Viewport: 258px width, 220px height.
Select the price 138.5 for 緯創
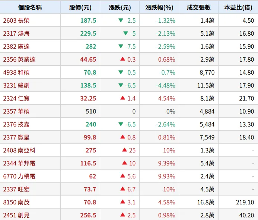(x=88, y=85)
